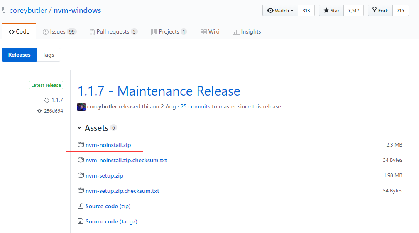419x233 pixels.
Task: Open the Wiki tab
Action: click(x=210, y=32)
